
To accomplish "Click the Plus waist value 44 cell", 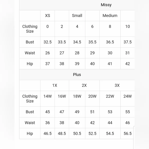I will point(110,123).
